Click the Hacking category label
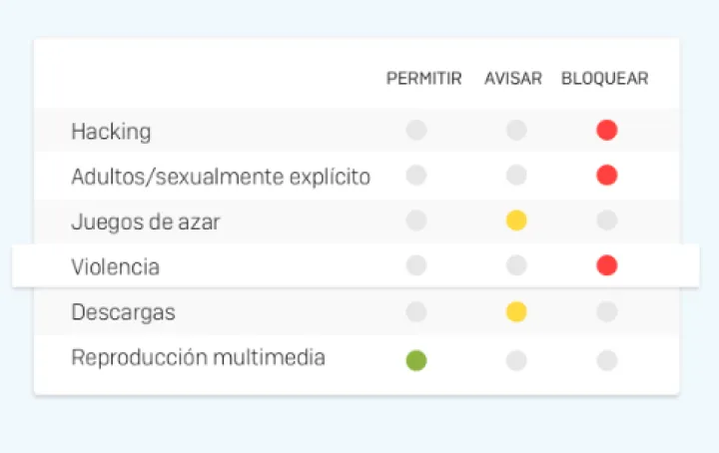This screenshot has width=719, height=453. pos(111,131)
